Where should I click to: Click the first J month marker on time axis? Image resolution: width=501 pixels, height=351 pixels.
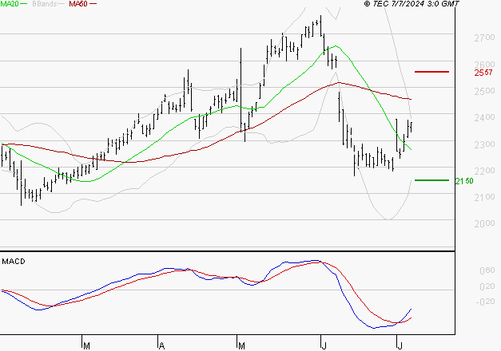coord(324,346)
